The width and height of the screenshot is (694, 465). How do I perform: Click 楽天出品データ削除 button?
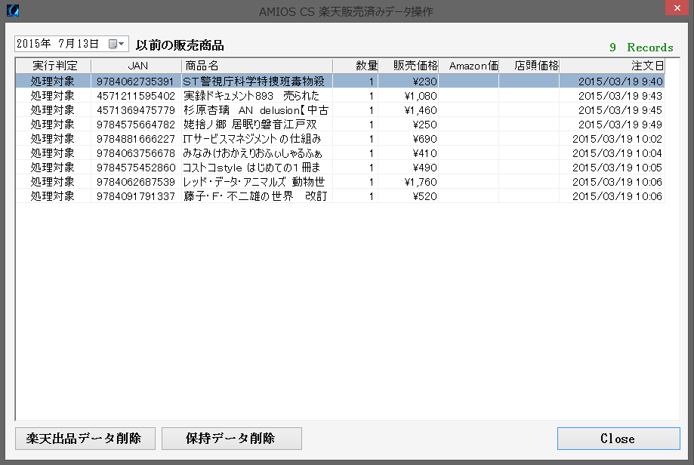click(x=85, y=439)
